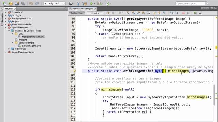
Task: Click the Last Edit icon in editor toolbar
Action: coord(108,13)
